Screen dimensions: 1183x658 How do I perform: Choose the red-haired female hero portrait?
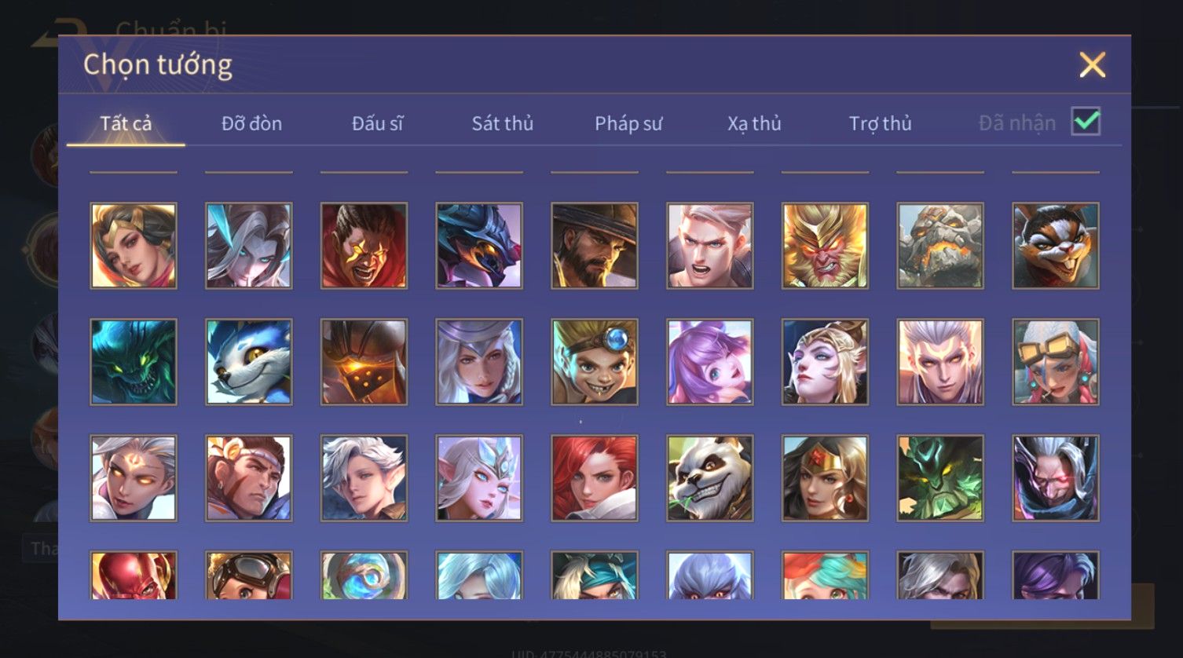click(x=595, y=478)
